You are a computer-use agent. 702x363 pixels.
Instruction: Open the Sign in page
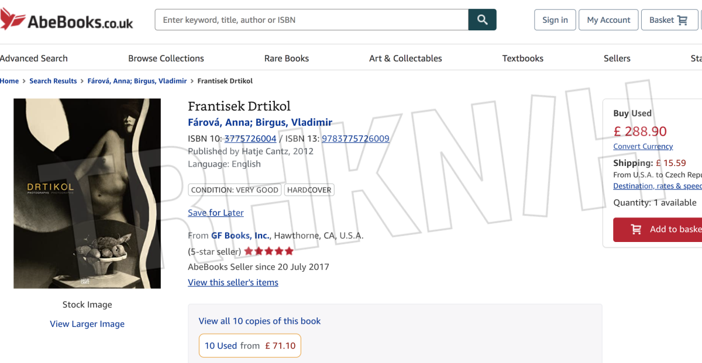click(x=555, y=20)
